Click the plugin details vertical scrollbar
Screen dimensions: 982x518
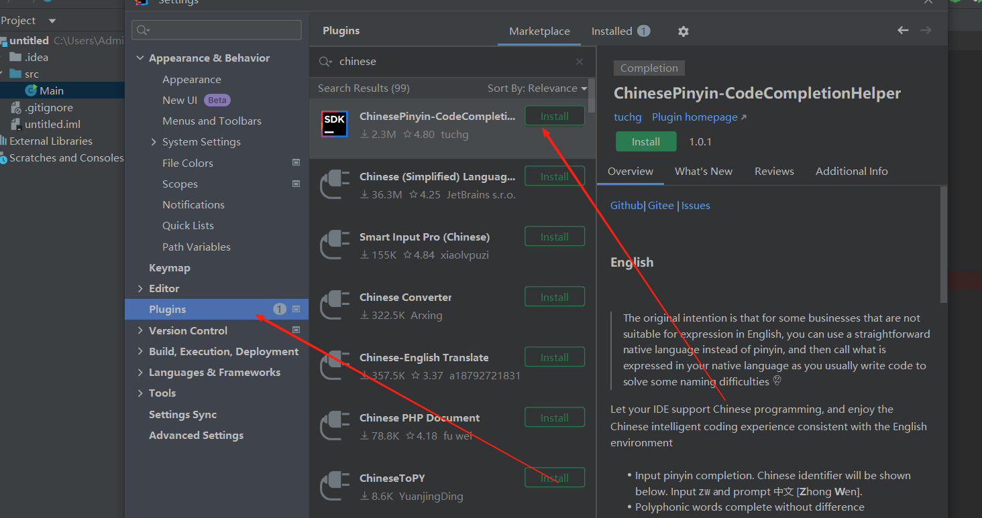(x=944, y=244)
